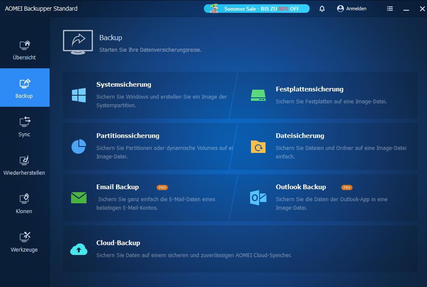Screen dimensions: 427x287
Task: Open the notifications bell
Action: pyautogui.click(x=322, y=9)
